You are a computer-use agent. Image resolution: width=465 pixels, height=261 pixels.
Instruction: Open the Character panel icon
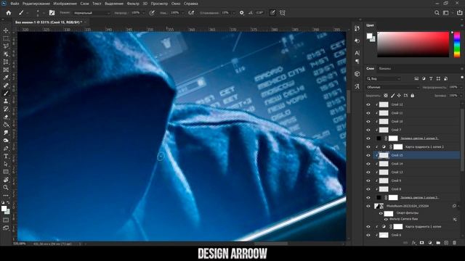pyautogui.click(x=357, y=53)
